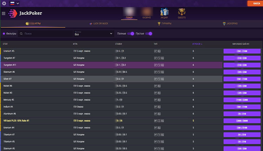Sort tables by Игроков column header

tap(197, 44)
